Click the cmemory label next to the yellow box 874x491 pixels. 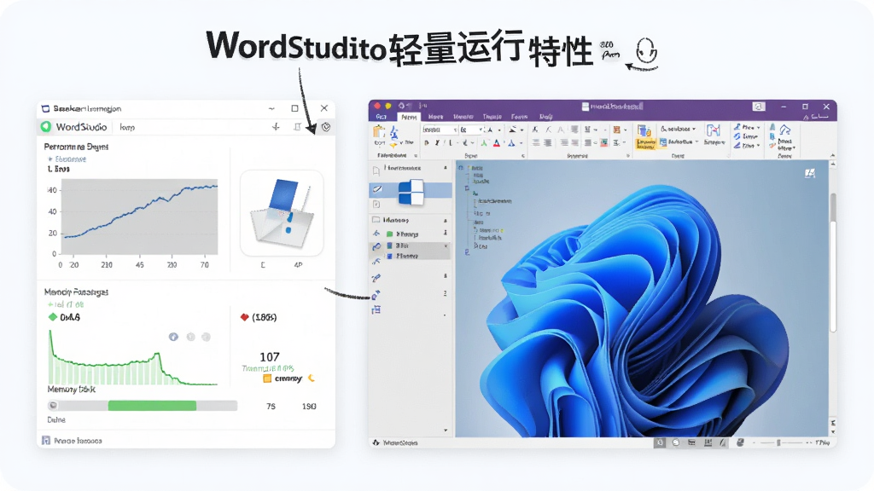288,378
